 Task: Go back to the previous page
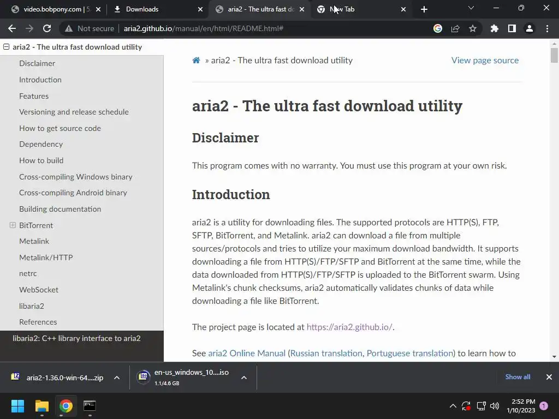click(12, 28)
